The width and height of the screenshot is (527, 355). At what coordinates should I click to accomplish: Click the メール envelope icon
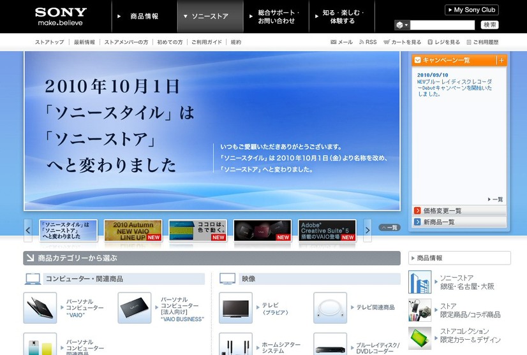[334, 42]
